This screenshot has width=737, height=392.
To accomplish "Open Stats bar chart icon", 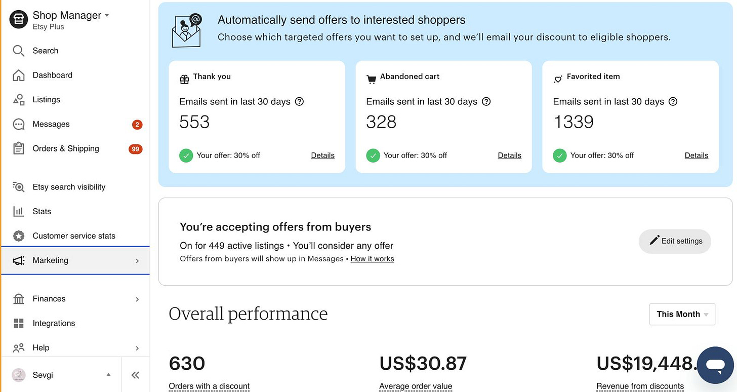I will [19, 212].
